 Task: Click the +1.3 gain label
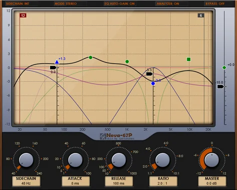click(x=62, y=58)
